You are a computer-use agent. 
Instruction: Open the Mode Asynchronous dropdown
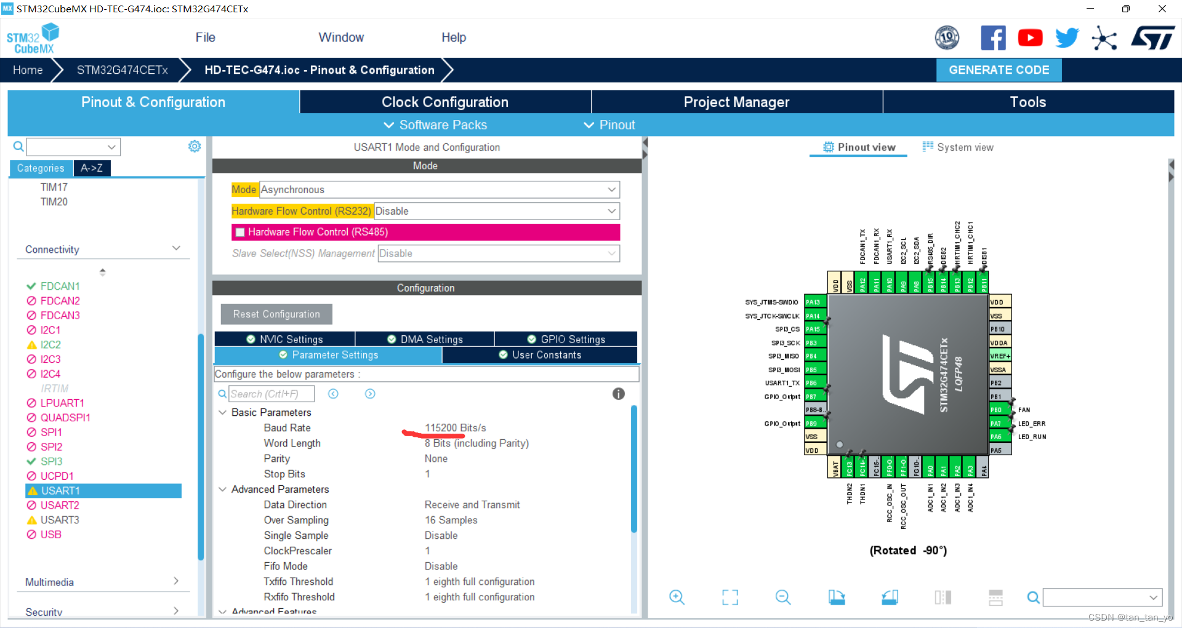pos(440,189)
